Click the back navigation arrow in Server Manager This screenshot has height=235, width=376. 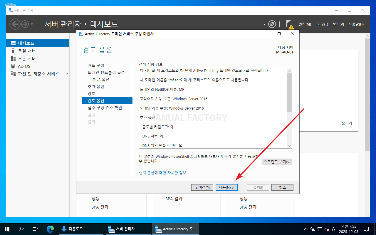pos(15,24)
